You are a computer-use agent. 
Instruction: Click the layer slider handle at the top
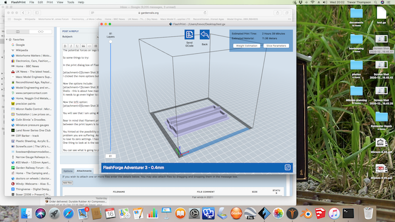tap(111, 42)
